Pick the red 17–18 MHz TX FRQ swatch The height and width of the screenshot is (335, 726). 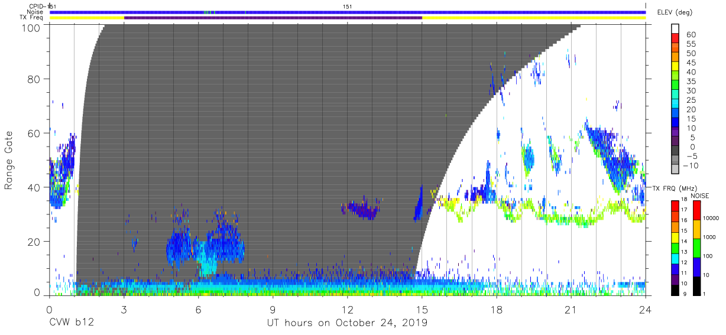(674, 206)
